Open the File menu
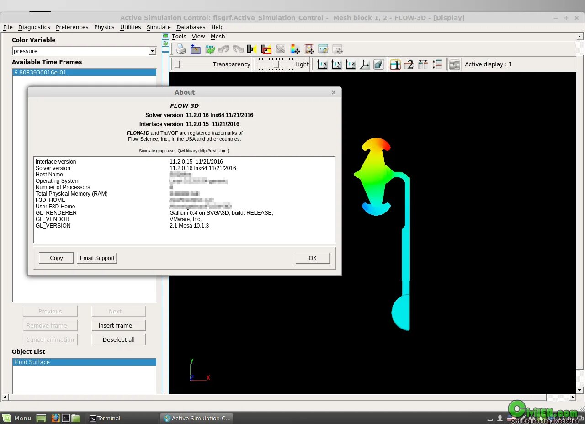This screenshot has height=424, width=585. pyautogui.click(x=8, y=27)
